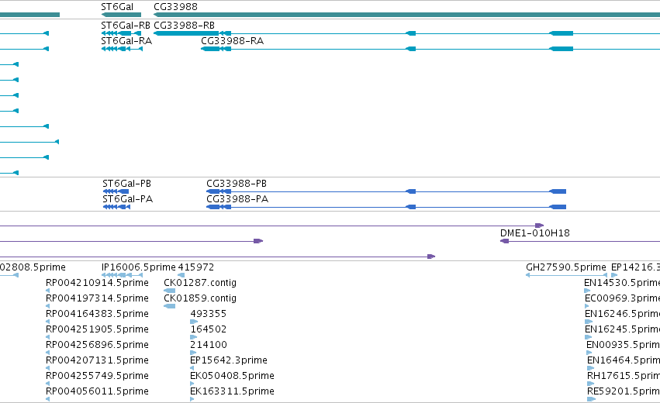The height and width of the screenshot is (403, 660).
Task: Select the RH17615.5prime EST label
Action: tap(624, 376)
